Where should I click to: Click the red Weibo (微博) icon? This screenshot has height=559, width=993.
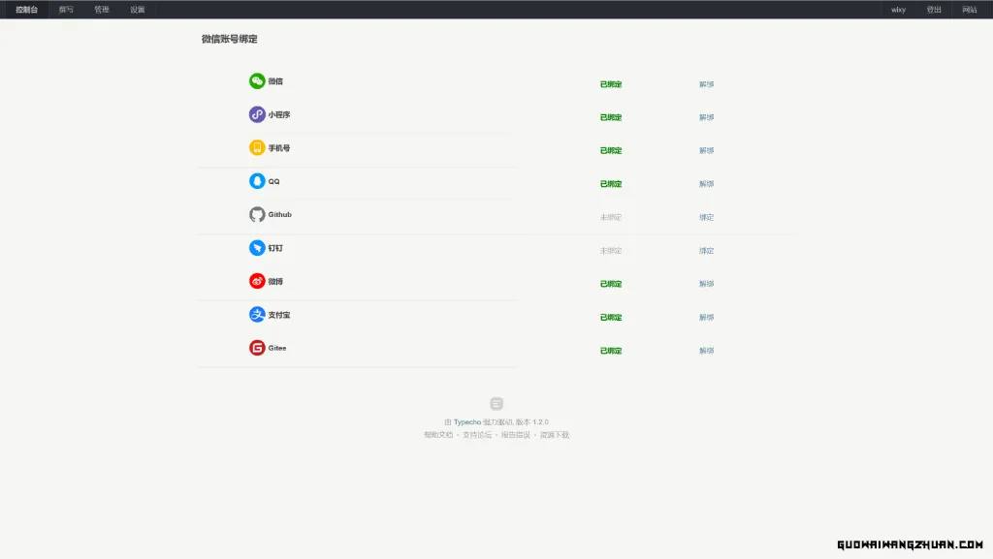click(256, 281)
